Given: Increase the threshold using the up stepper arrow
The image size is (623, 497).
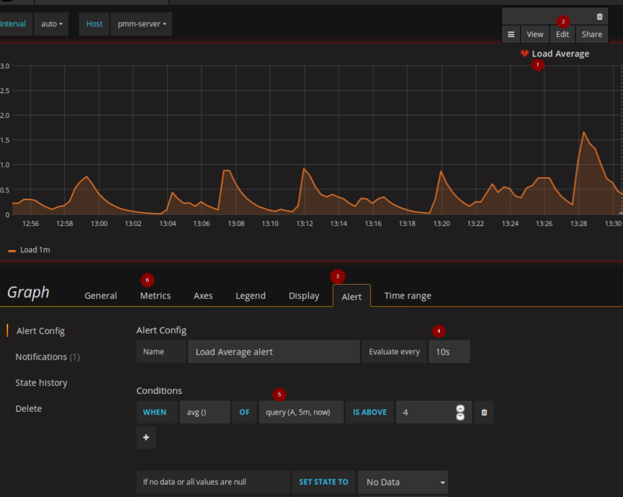Looking at the screenshot, I should click(461, 408).
